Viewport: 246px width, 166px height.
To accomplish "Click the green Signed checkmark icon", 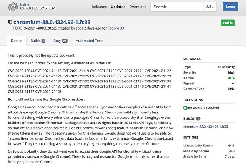I will point(233,83).
